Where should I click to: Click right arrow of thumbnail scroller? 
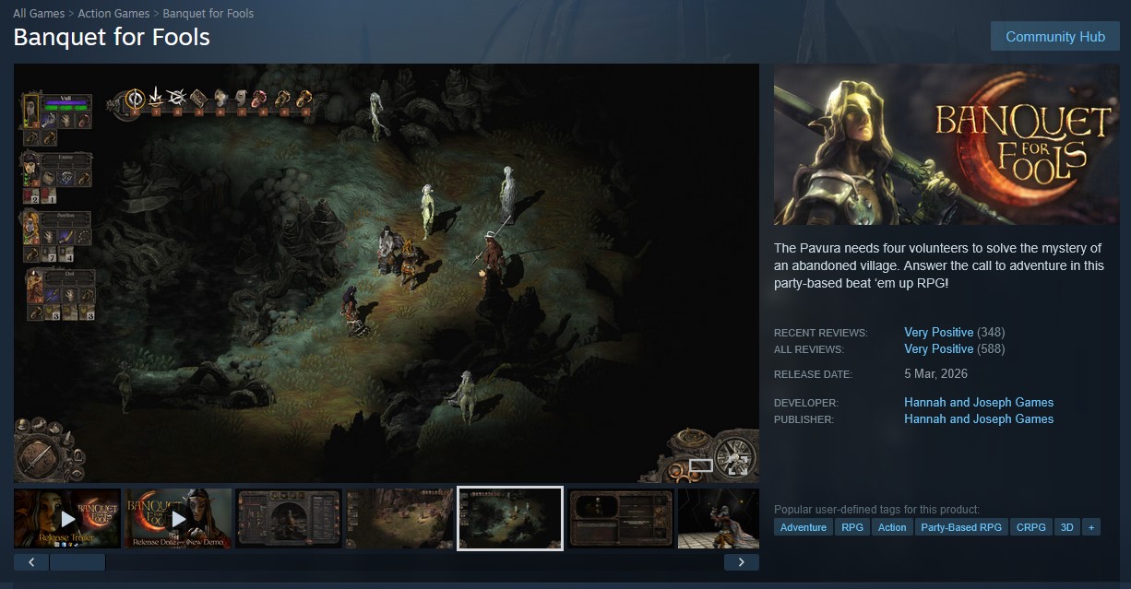(742, 562)
